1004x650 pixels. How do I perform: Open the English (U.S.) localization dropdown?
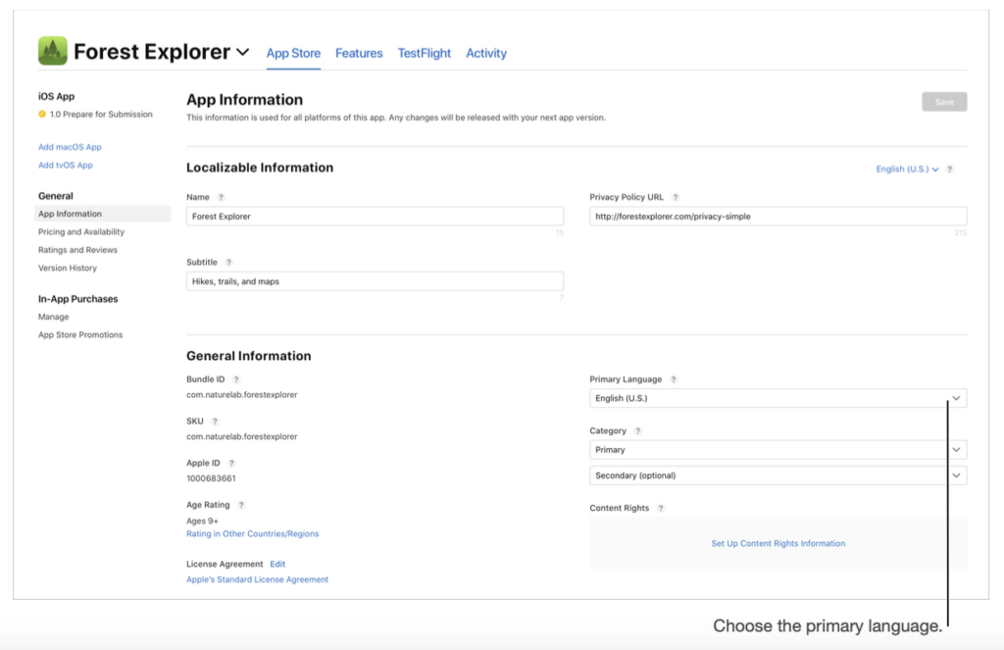(x=907, y=169)
